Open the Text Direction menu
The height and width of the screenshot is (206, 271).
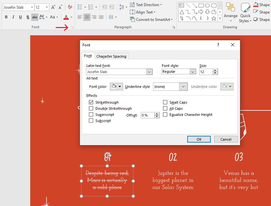pyautogui.click(x=146, y=5)
